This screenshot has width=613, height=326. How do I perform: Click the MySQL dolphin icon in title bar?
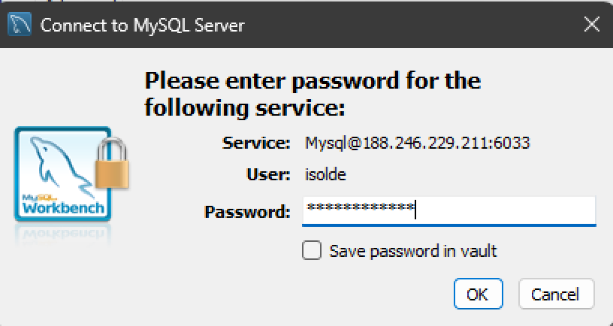(20, 25)
